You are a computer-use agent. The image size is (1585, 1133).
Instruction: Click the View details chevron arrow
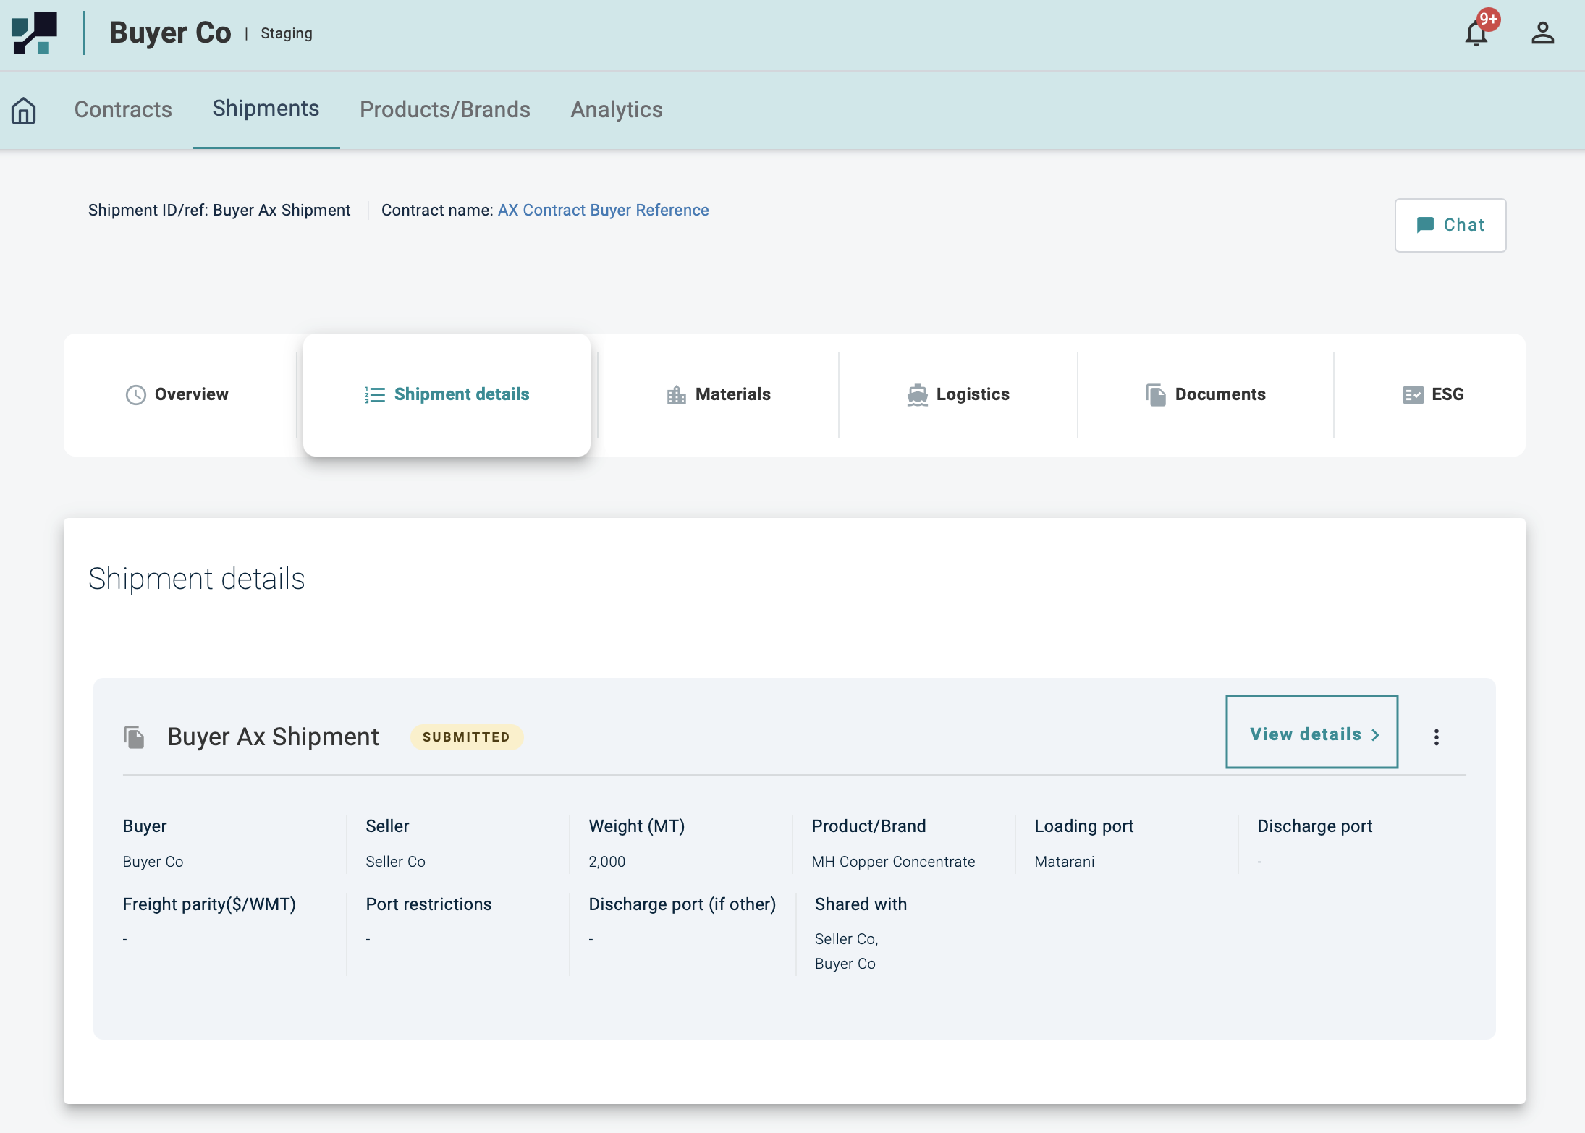click(x=1375, y=735)
